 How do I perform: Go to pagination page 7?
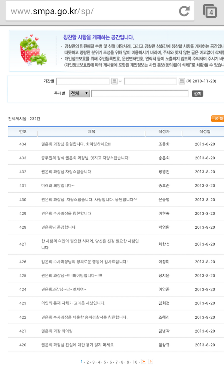(116, 362)
